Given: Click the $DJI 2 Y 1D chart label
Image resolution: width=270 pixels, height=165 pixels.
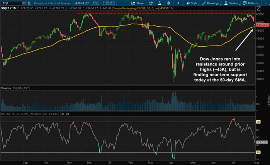Looking at the screenshot, I should coord(8,8).
